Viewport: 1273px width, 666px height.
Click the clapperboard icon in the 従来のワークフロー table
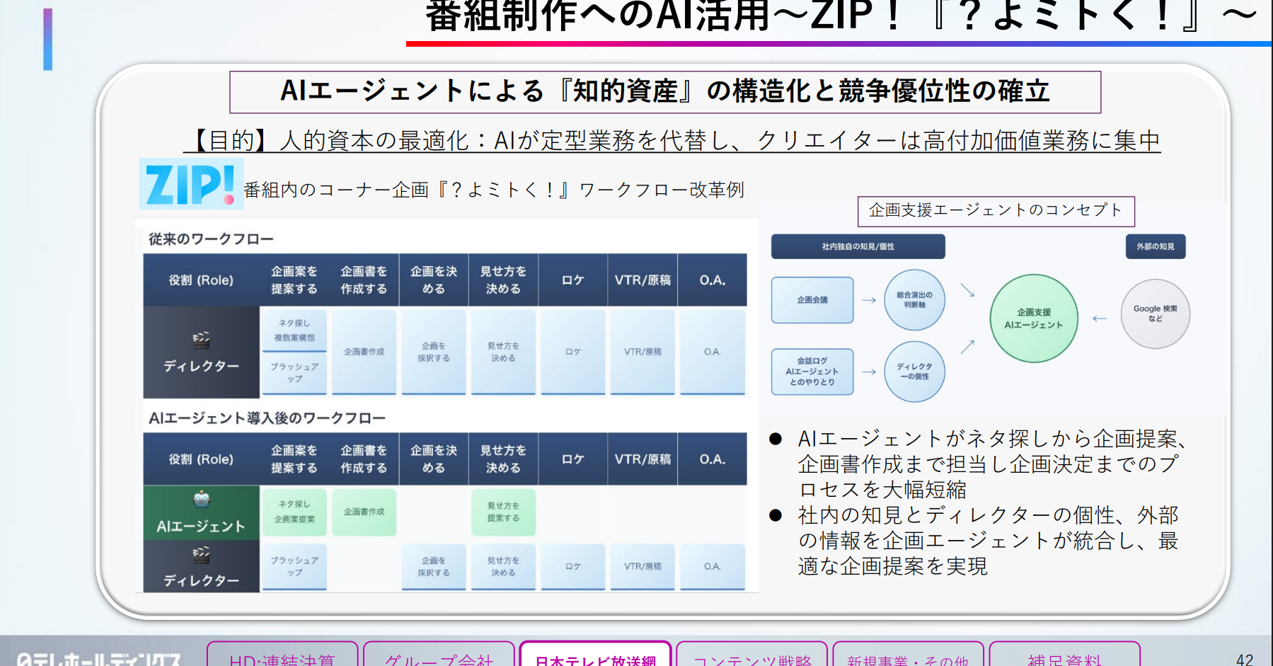(201, 340)
